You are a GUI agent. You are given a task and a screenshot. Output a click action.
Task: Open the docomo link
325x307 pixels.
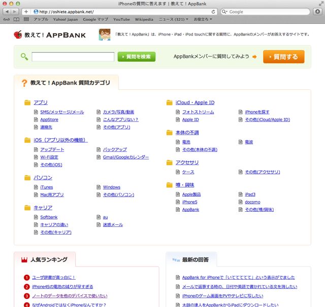(252, 202)
